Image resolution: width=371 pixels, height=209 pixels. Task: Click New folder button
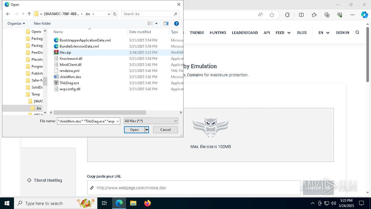(42, 24)
